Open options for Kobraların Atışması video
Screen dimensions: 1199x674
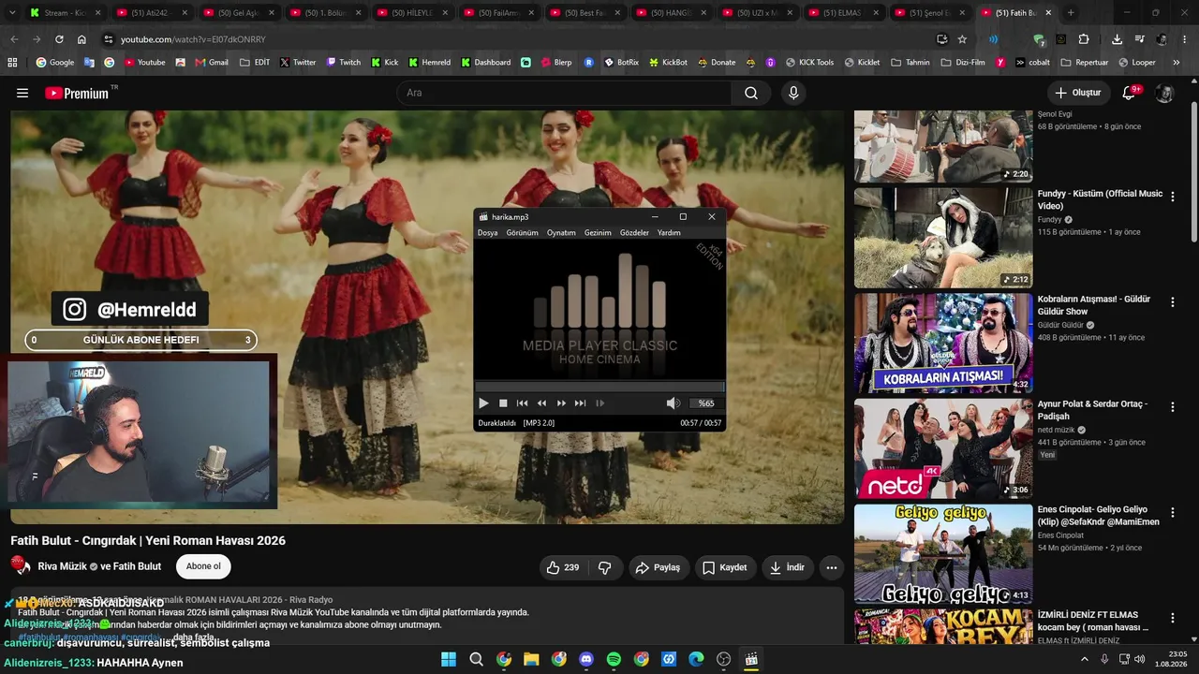pyautogui.click(x=1172, y=301)
